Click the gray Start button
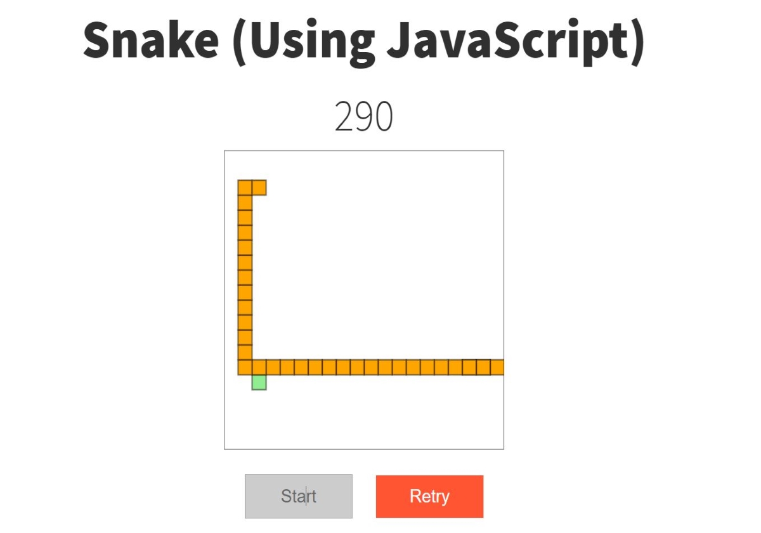Screen dimensions: 761x533 coord(298,496)
